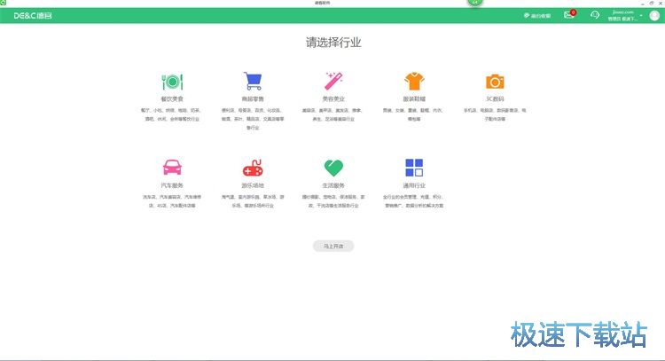The height and width of the screenshot is (361, 665).
Task: Select the 3C数码 camera icon
Action: 495,82
